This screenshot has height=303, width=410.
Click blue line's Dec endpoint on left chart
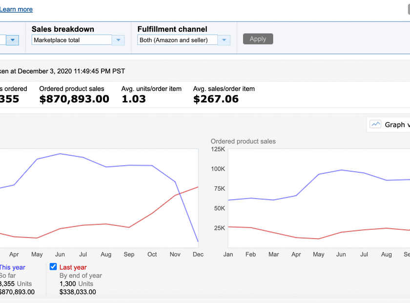tap(198, 241)
